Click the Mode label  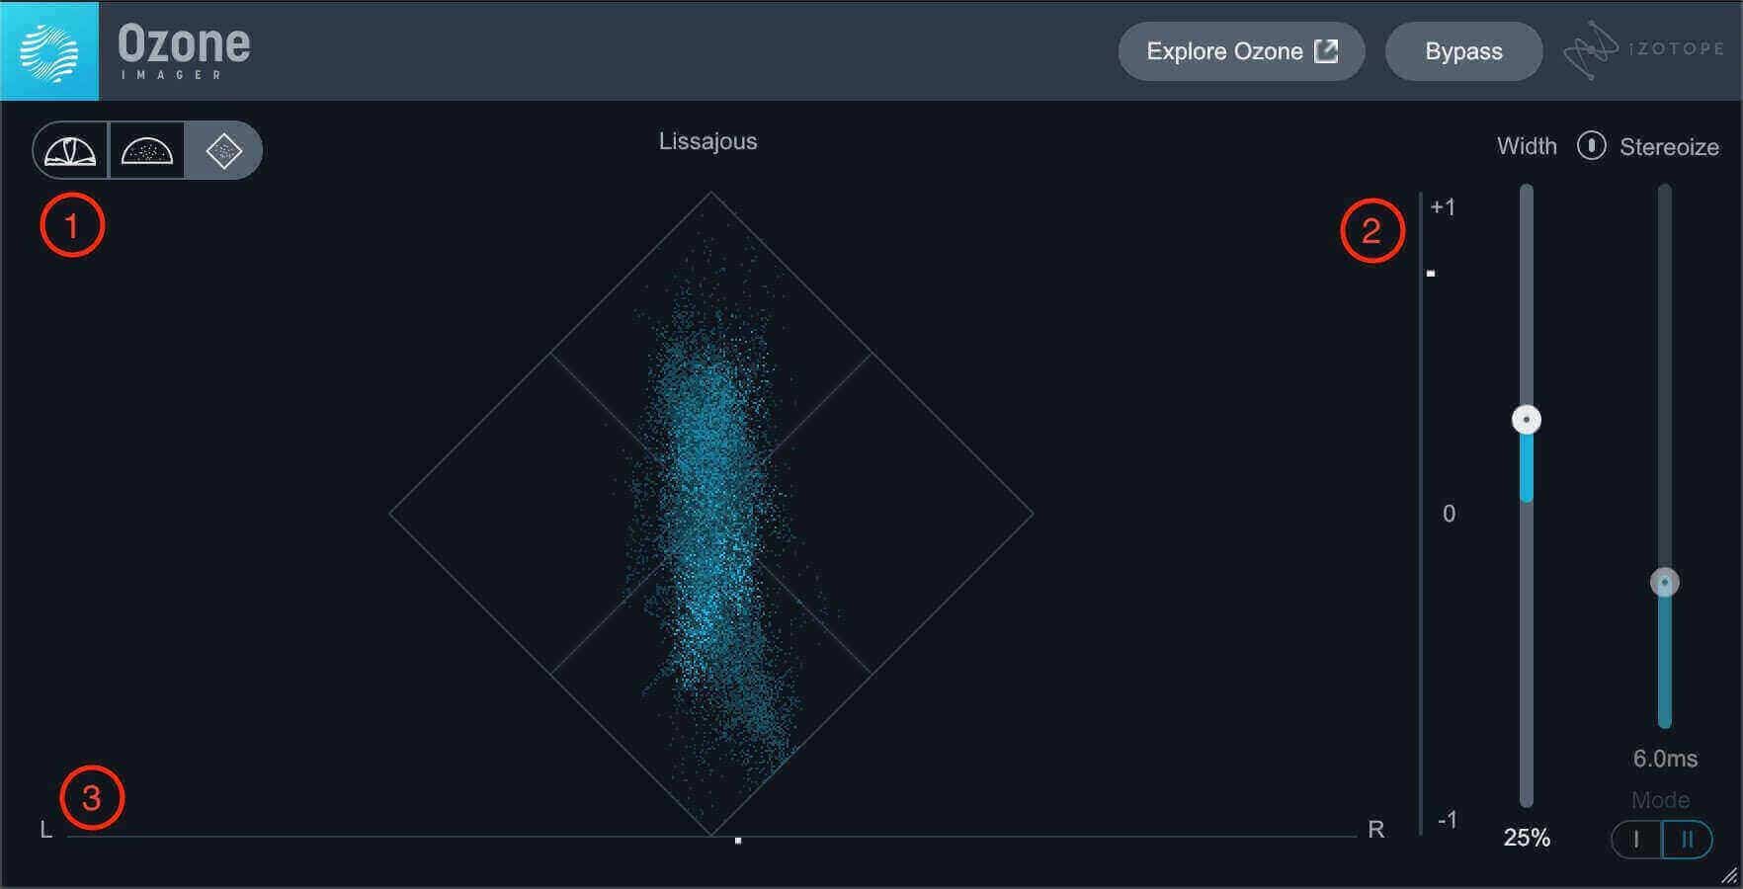coord(1661,800)
